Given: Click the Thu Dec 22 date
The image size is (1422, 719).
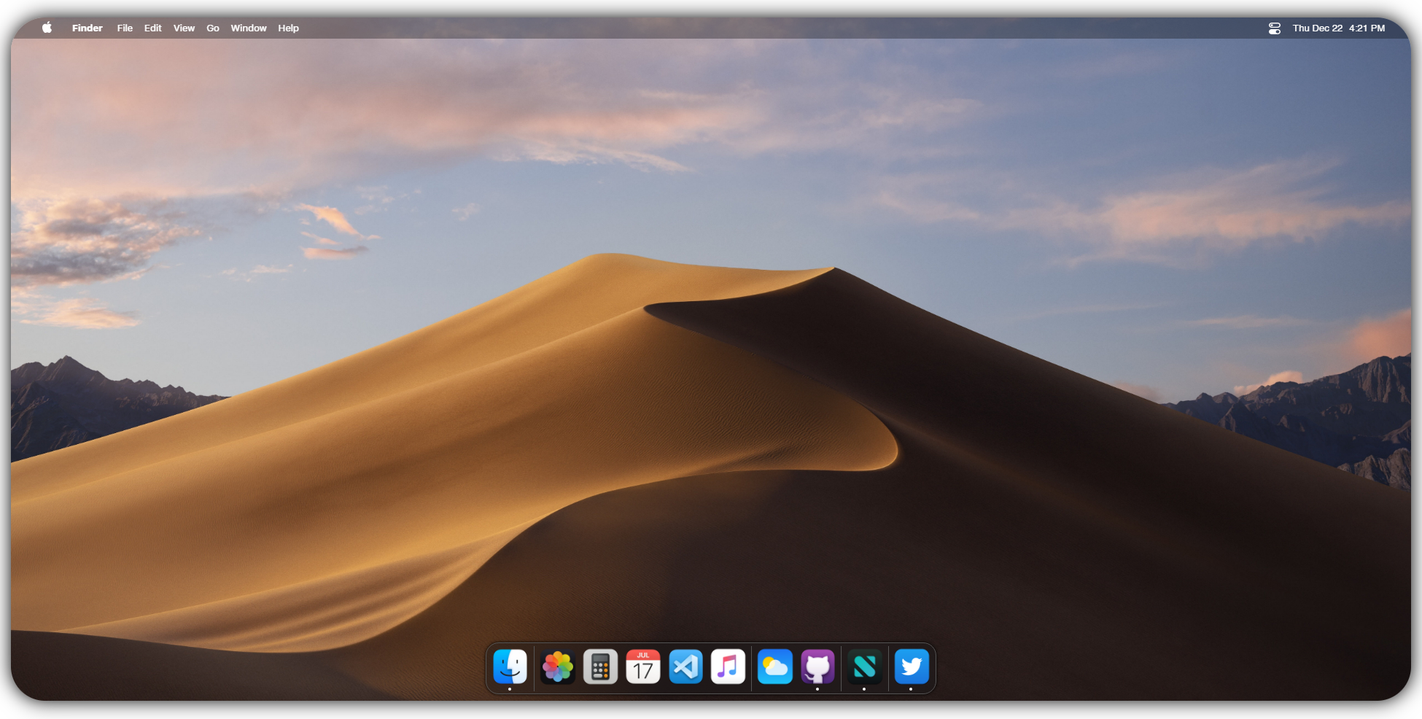Looking at the screenshot, I should pos(1317,28).
